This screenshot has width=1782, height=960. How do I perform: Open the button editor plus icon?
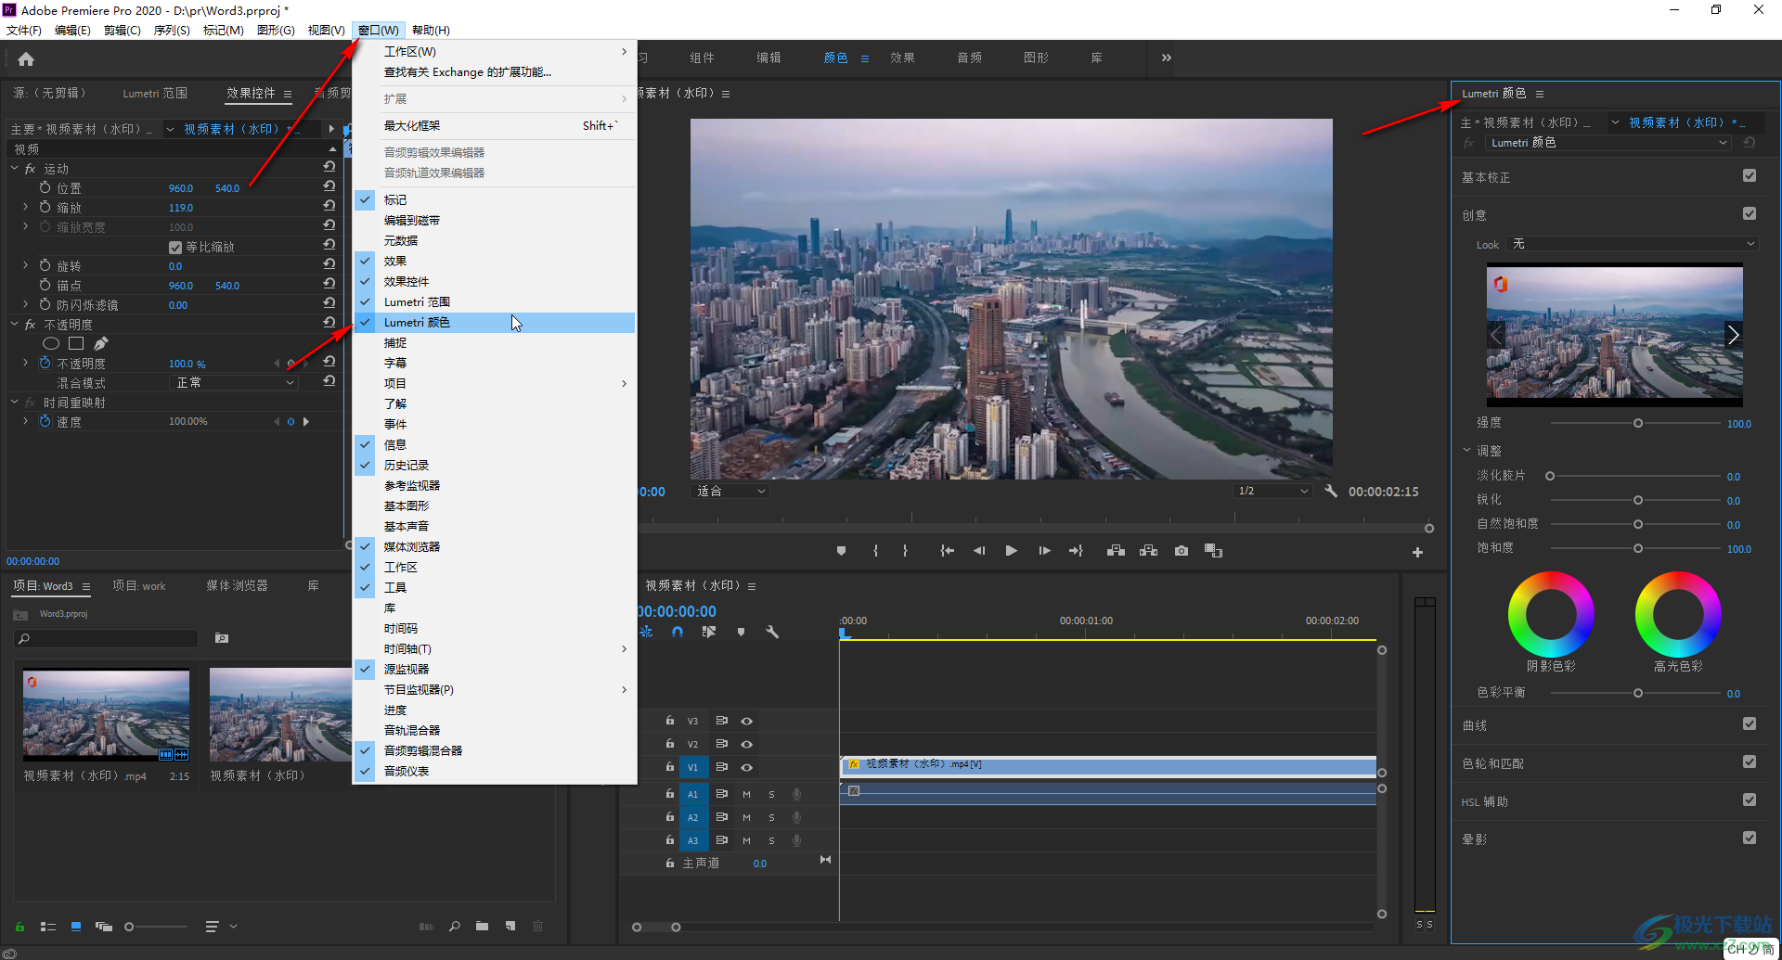pyautogui.click(x=1417, y=553)
